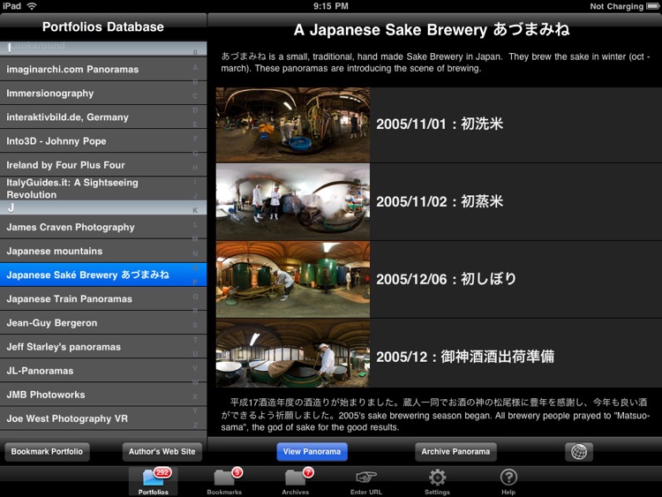Open the Help tab
662x497 pixels.
[x=508, y=481]
